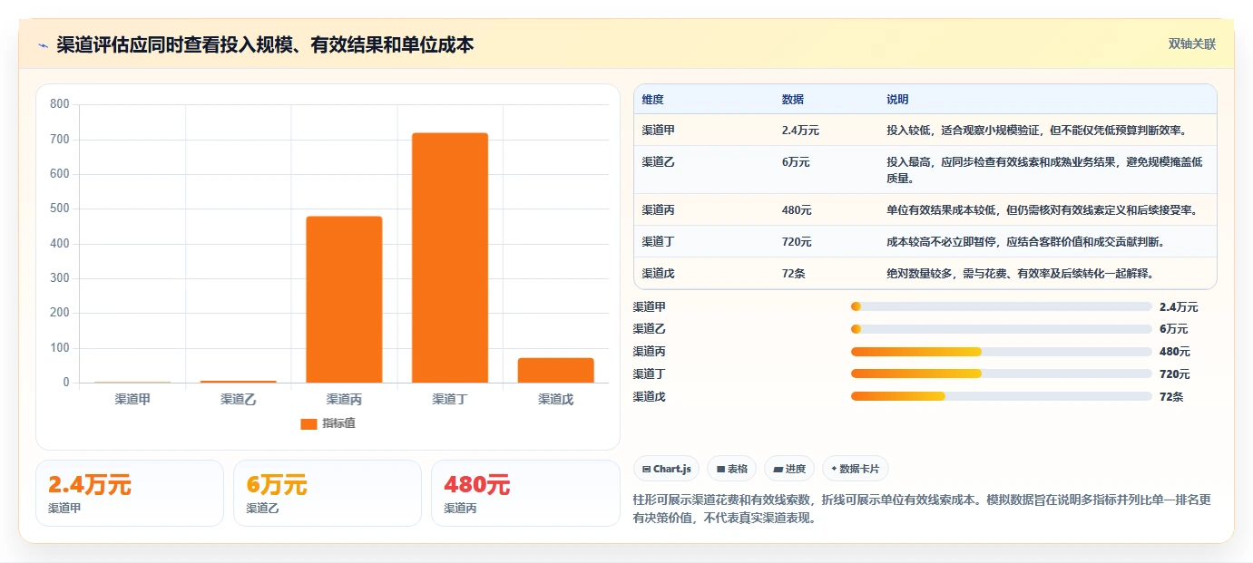Click the 480元 渠道丙 data card

[x=525, y=493]
